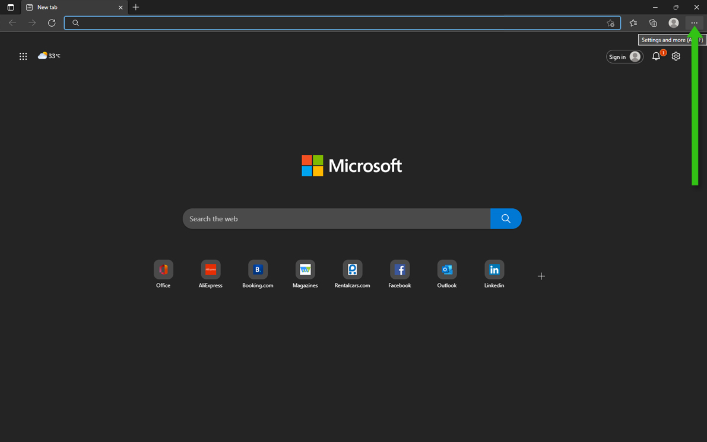
Task: Open a new tab with plus button
Action: click(136, 7)
